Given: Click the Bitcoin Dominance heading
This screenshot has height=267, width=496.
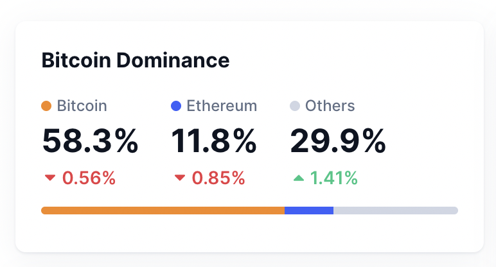Looking at the screenshot, I should [x=135, y=60].
